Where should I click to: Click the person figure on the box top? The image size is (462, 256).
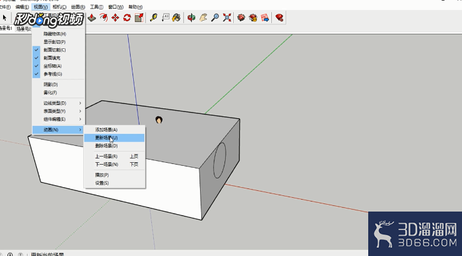(159, 120)
